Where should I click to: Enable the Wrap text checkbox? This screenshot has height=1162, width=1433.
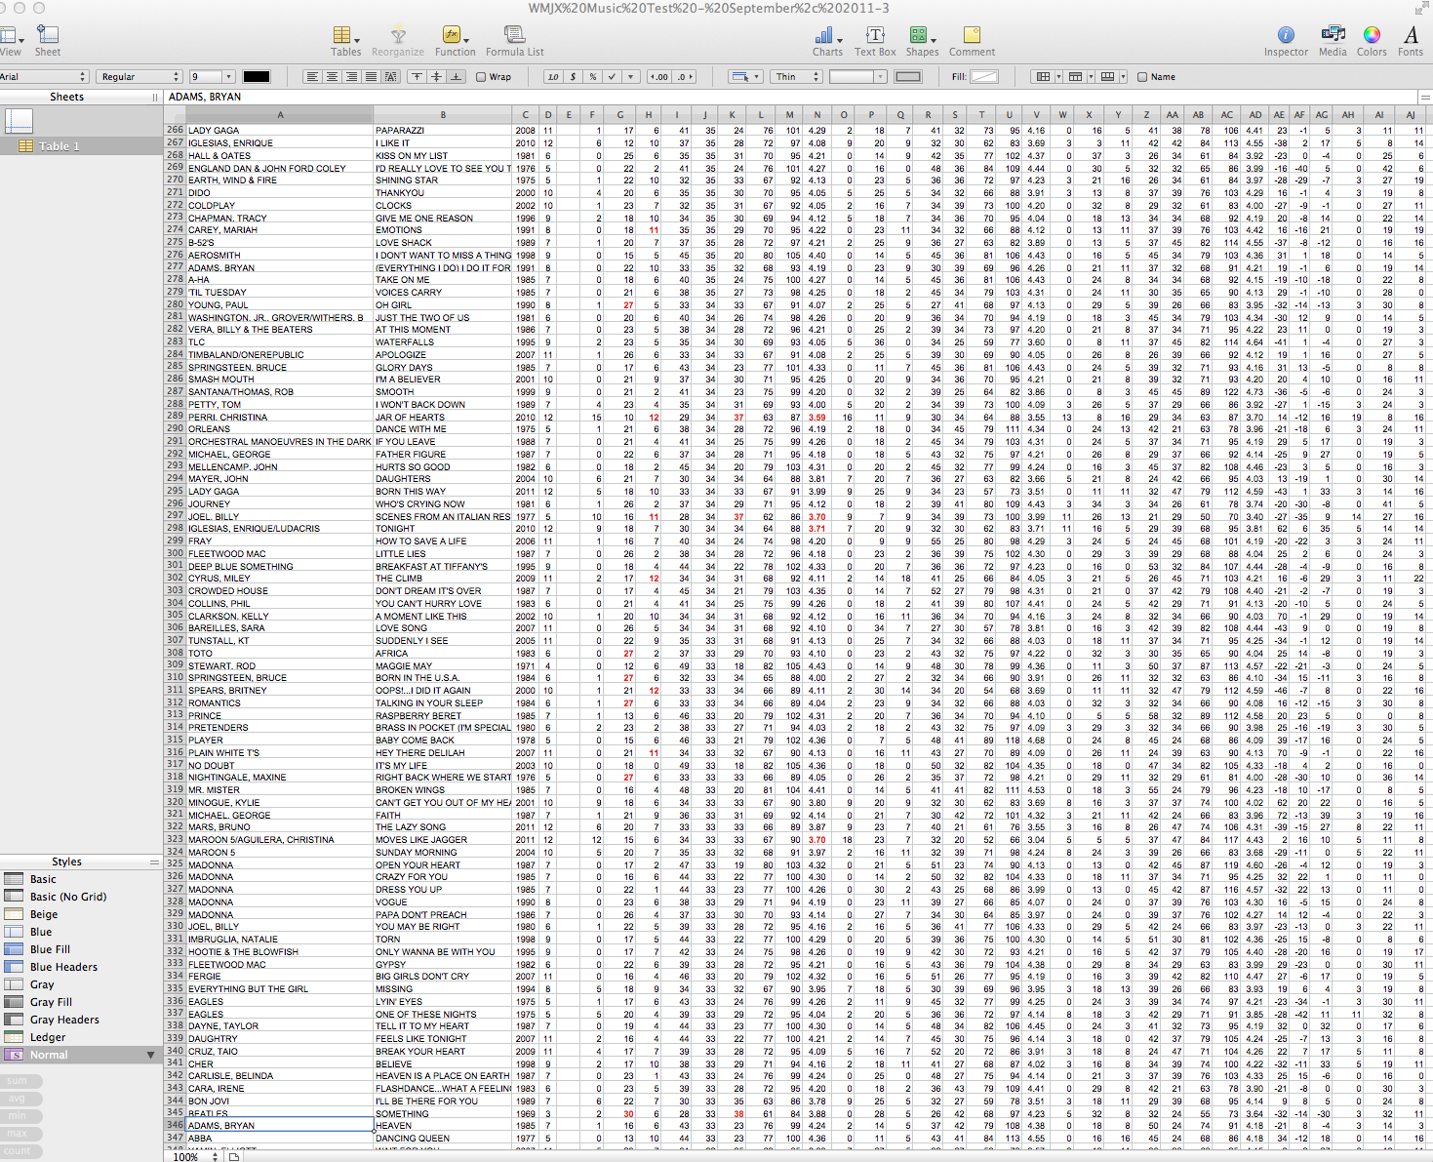[481, 77]
